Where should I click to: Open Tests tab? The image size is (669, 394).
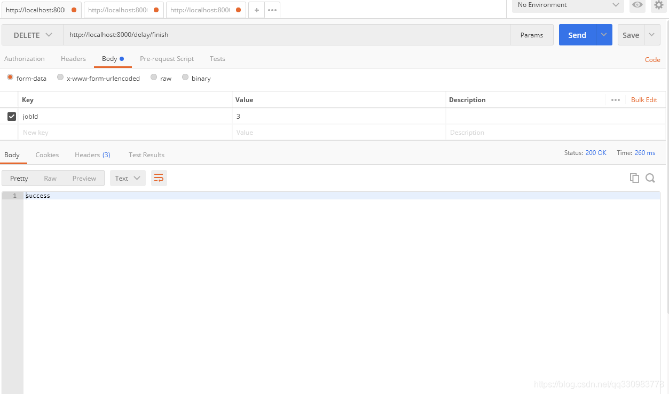[217, 59]
